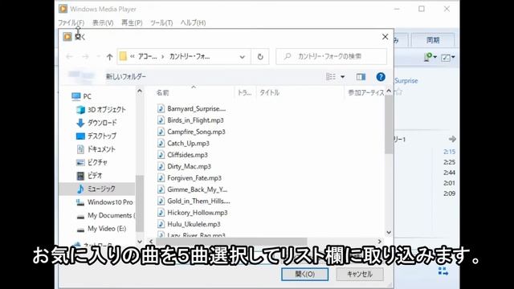514x289 pixels.
Task: Click the 開く(O) open button
Action: 305,275
